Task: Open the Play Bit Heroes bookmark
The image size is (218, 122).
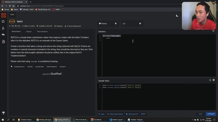Action: coord(43,9)
